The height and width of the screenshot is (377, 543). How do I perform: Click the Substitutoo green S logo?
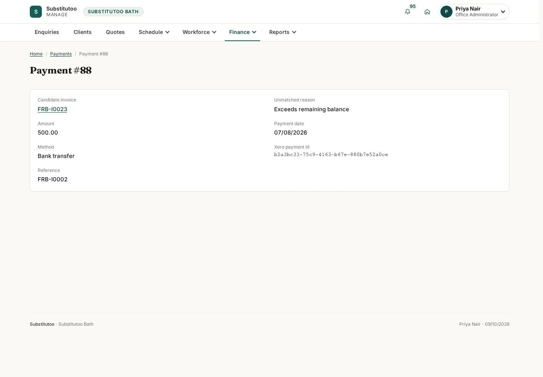36,12
